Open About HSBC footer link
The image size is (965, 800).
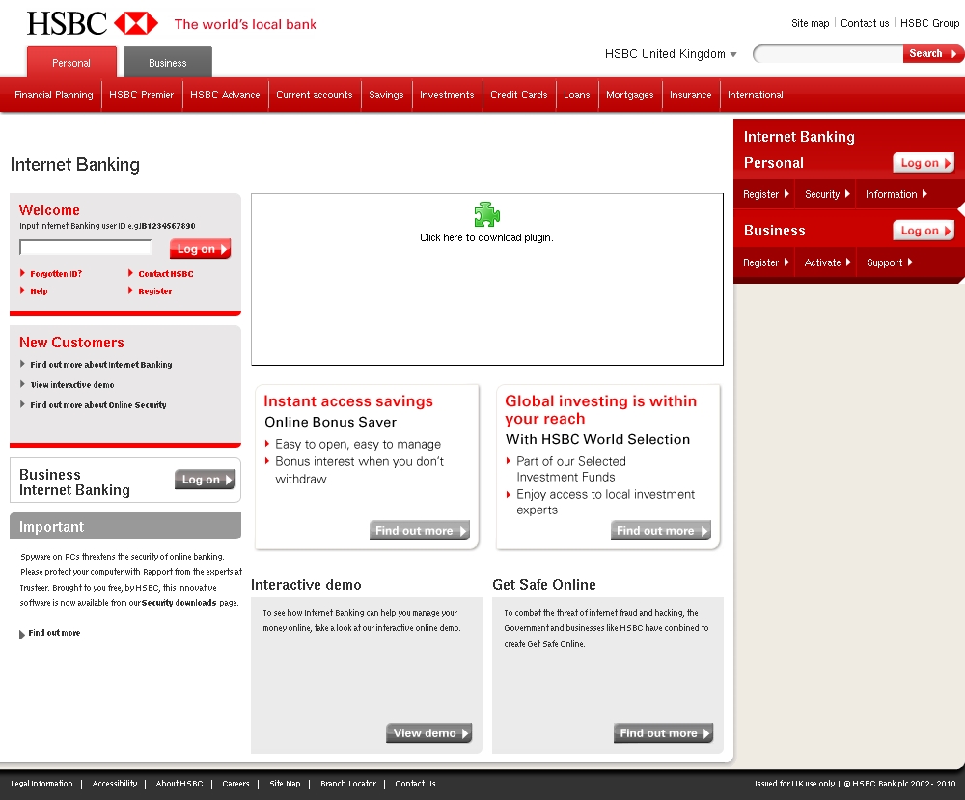[x=179, y=784]
